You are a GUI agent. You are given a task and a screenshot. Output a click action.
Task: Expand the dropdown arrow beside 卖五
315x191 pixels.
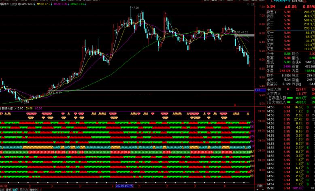275,12
